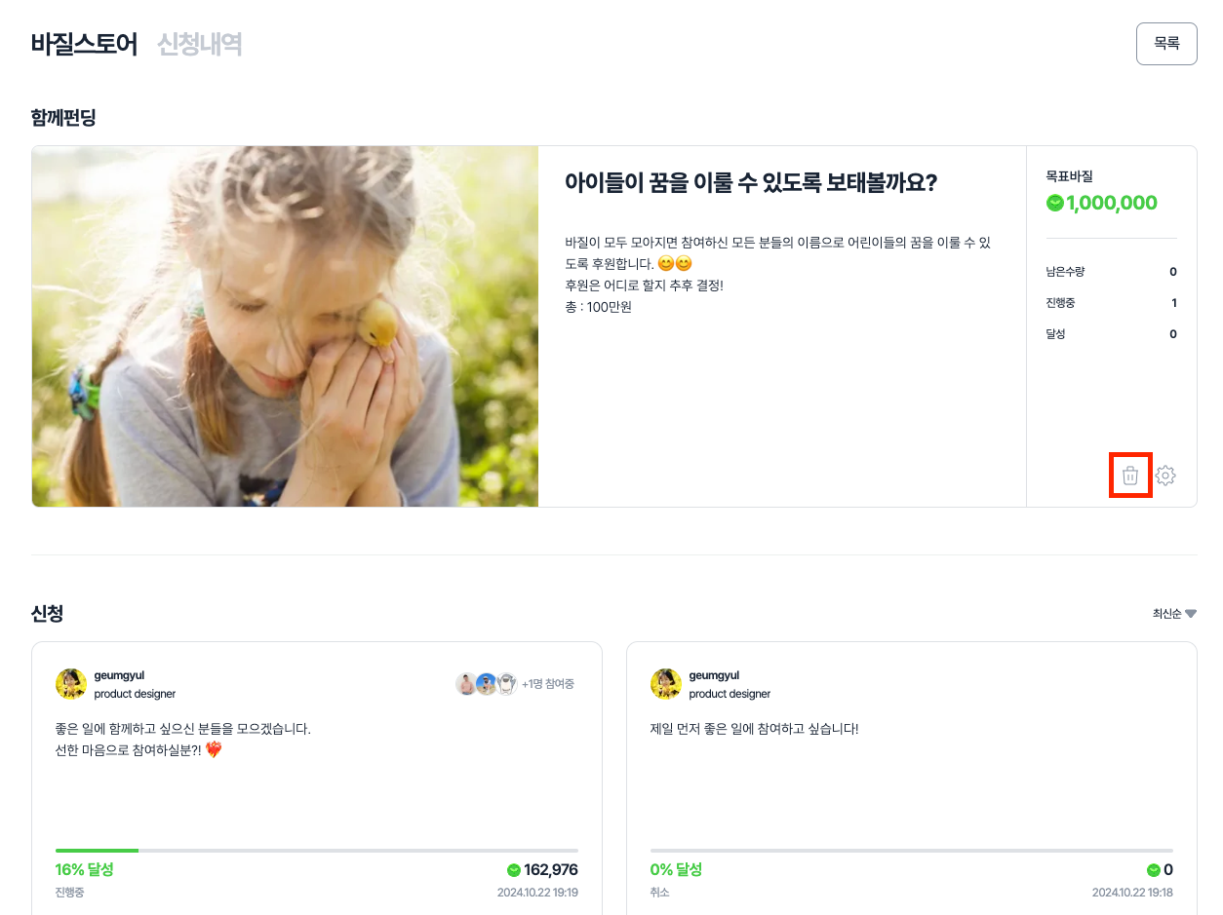Delete the funding with the trash icon
Screen dimensions: 1223x915
coord(1130,476)
